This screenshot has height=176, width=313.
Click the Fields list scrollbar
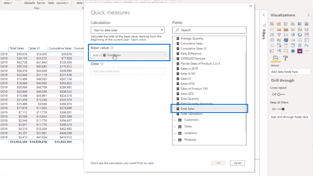point(245,92)
